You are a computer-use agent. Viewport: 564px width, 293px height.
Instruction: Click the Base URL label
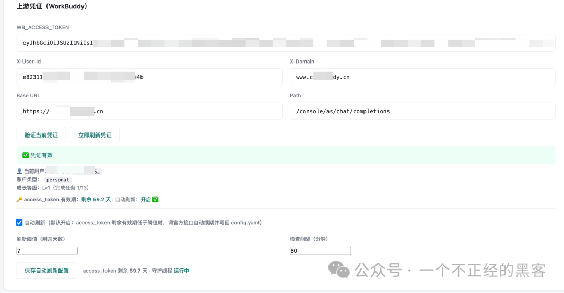(x=28, y=96)
